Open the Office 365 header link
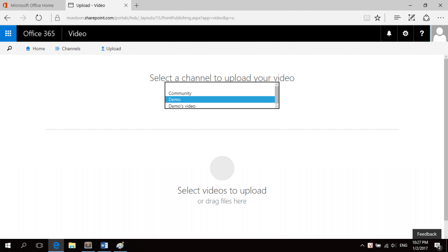448x252 pixels. 39,33
